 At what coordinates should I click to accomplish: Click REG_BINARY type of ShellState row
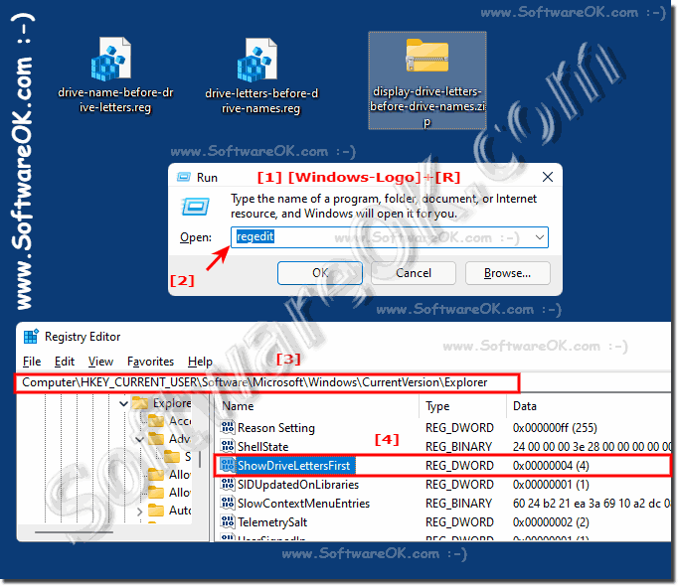click(458, 446)
